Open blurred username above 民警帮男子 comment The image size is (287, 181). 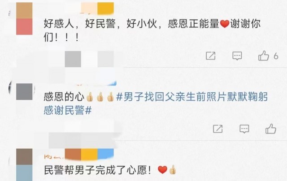[79, 154]
